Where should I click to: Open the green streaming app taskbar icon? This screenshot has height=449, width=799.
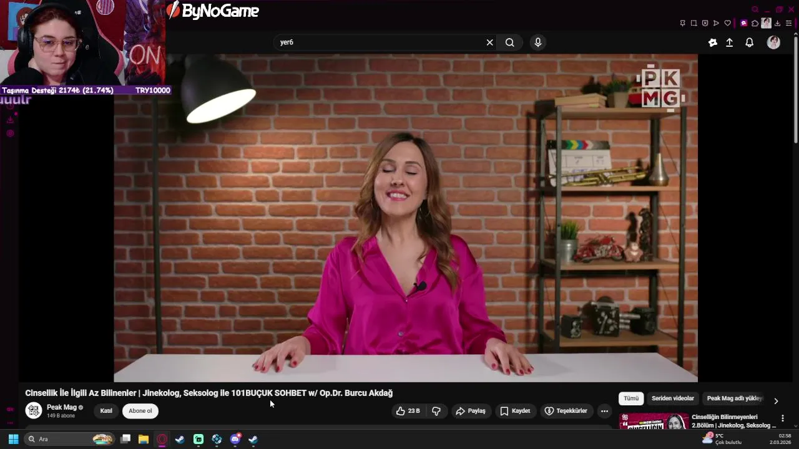pyautogui.click(x=199, y=439)
